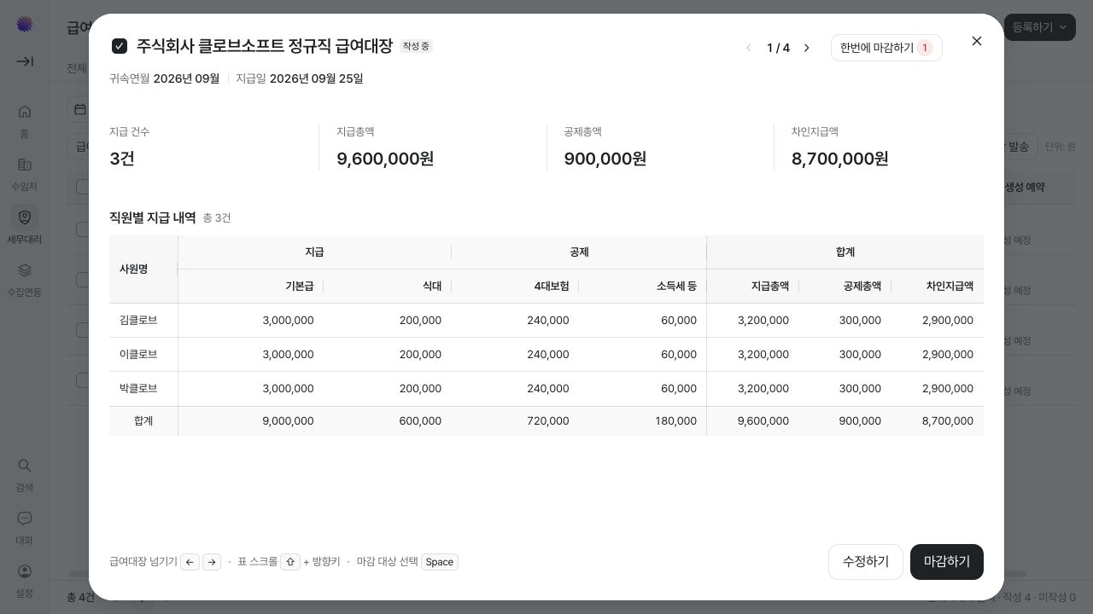Viewport: 1093px width, 614px height.
Task: Select the 이클로브 employee name cell
Action: click(x=143, y=355)
